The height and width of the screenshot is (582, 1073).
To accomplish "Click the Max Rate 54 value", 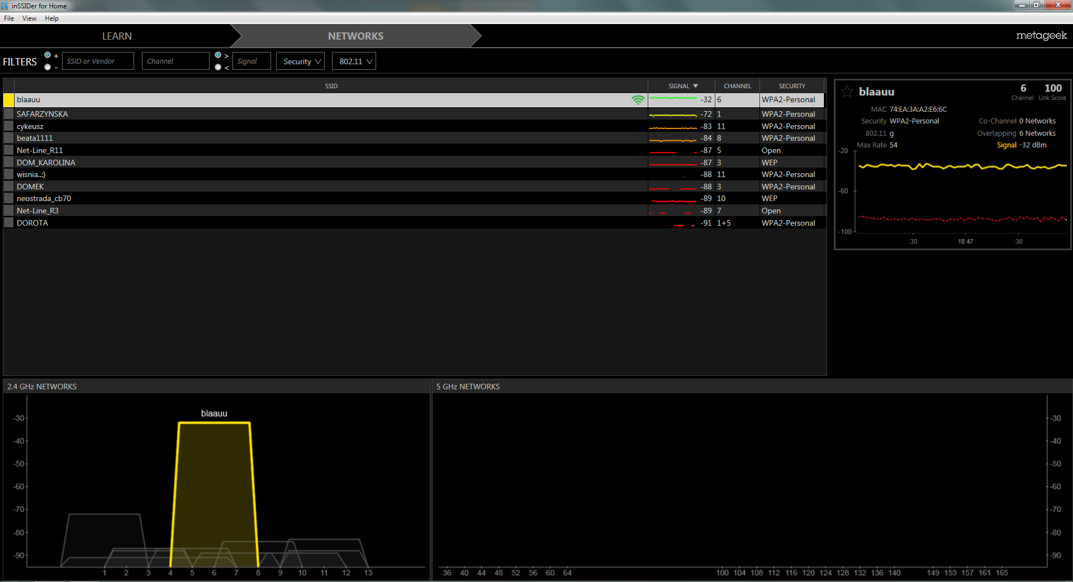I will 893,145.
